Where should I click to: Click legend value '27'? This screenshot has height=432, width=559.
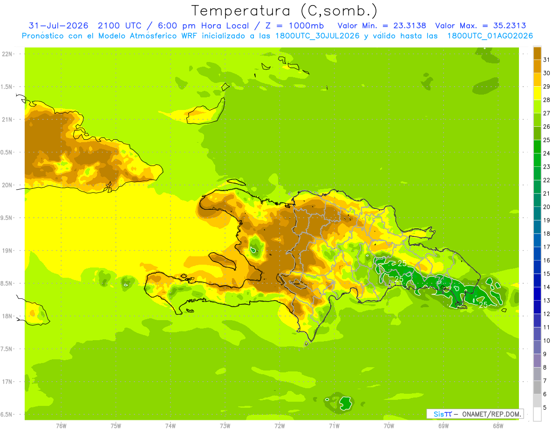547,113
